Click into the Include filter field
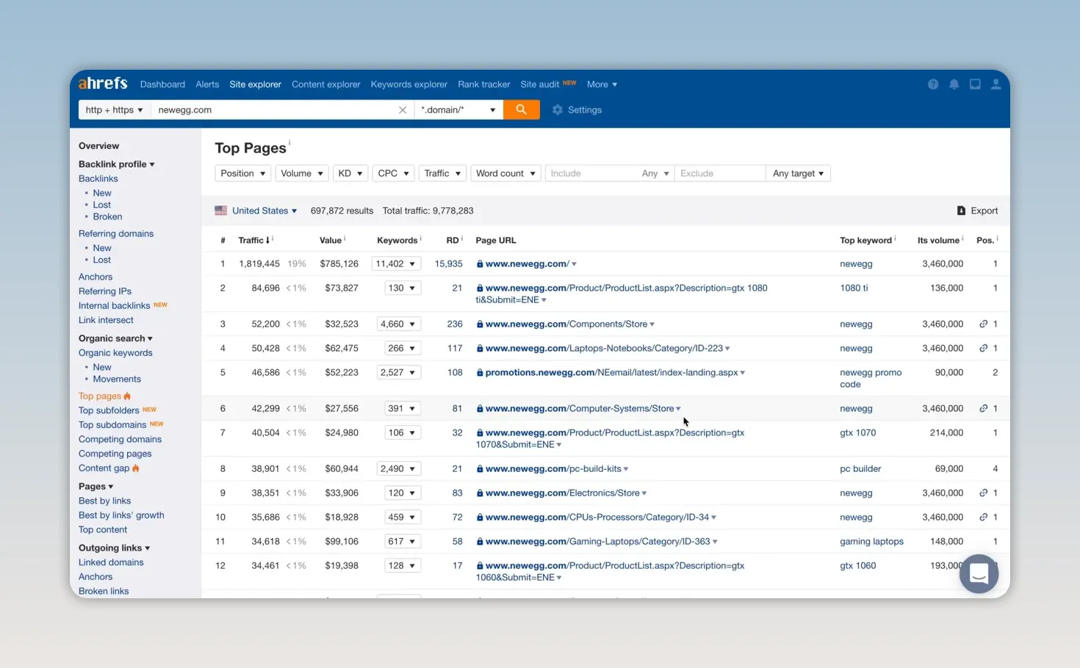This screenshot has width=1080, height=668. click(x=591, y=173)
